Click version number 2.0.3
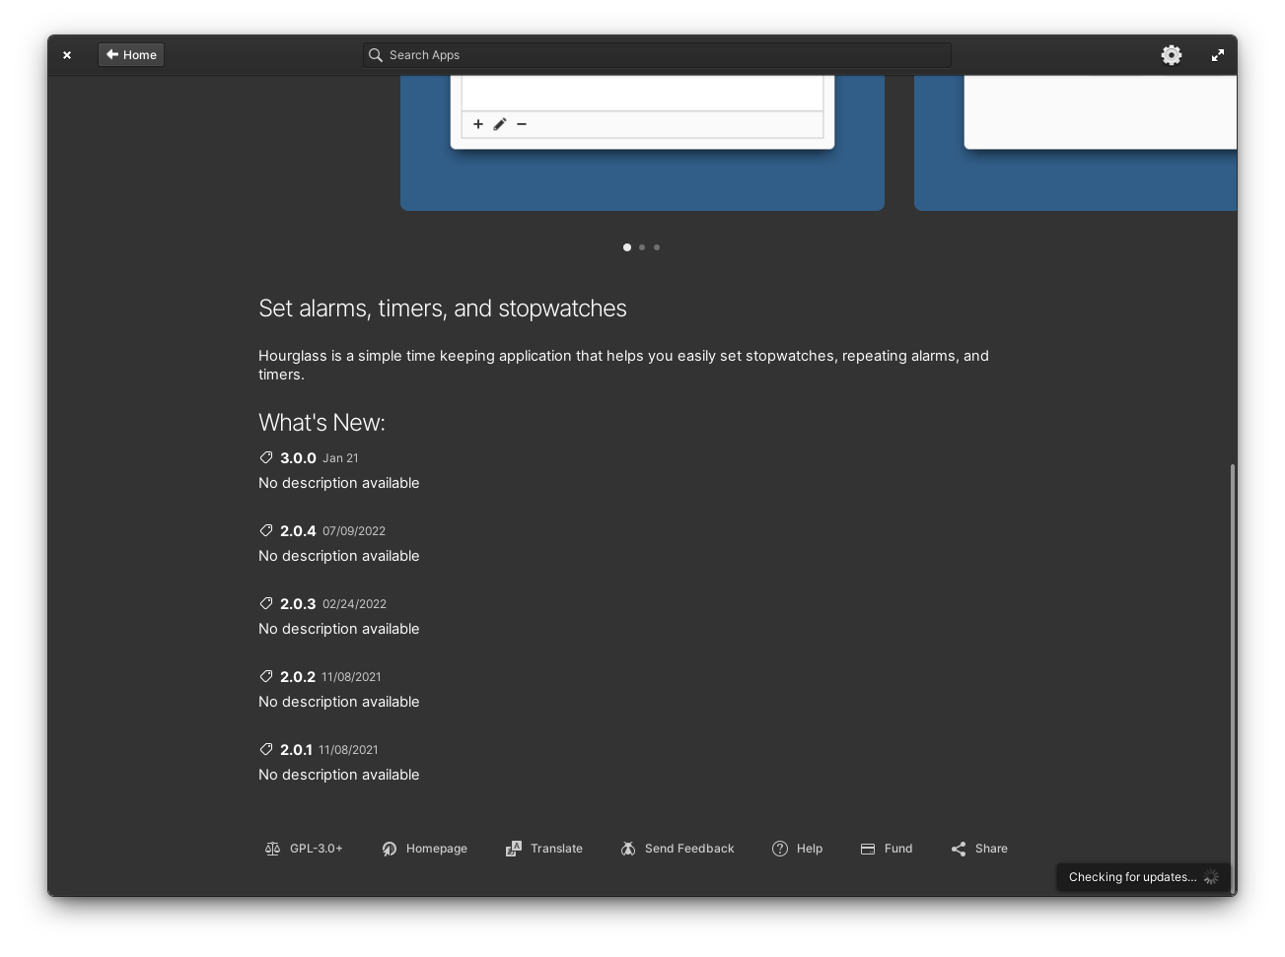The height and width of the screenshot is (957, 1285). 298,604
